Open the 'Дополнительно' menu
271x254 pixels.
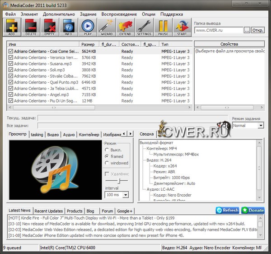tap(59, 14)
